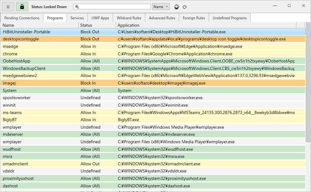
Task: Focus the search input field
Action: coord(112,7)
